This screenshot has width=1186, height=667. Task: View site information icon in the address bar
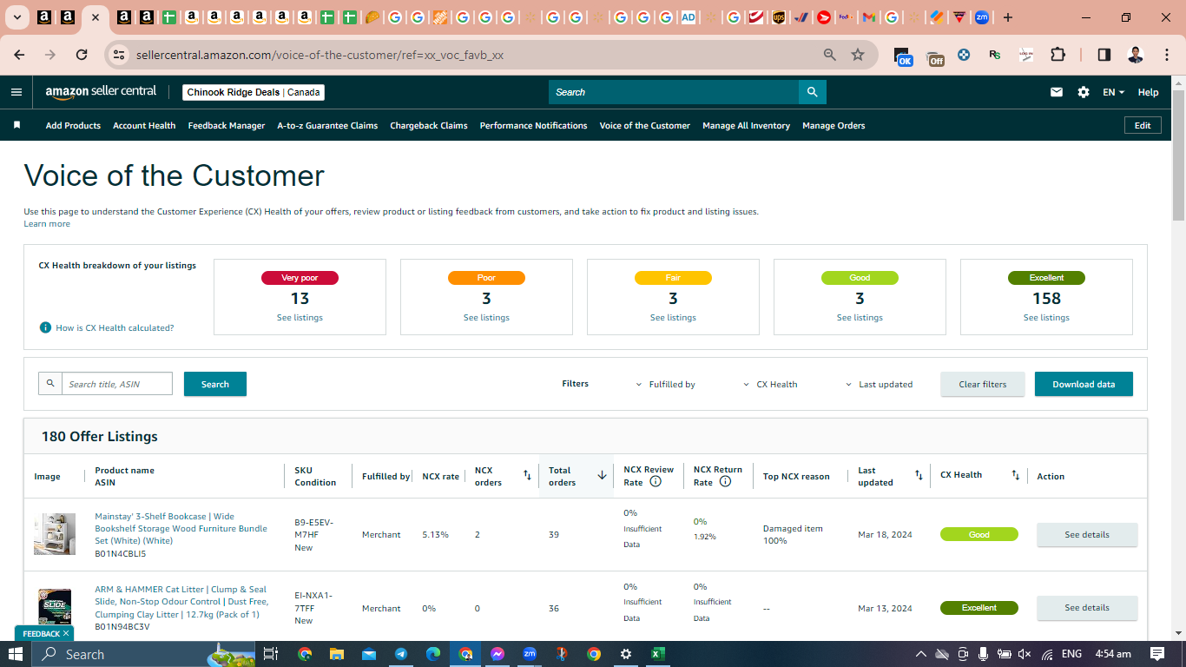120,55
